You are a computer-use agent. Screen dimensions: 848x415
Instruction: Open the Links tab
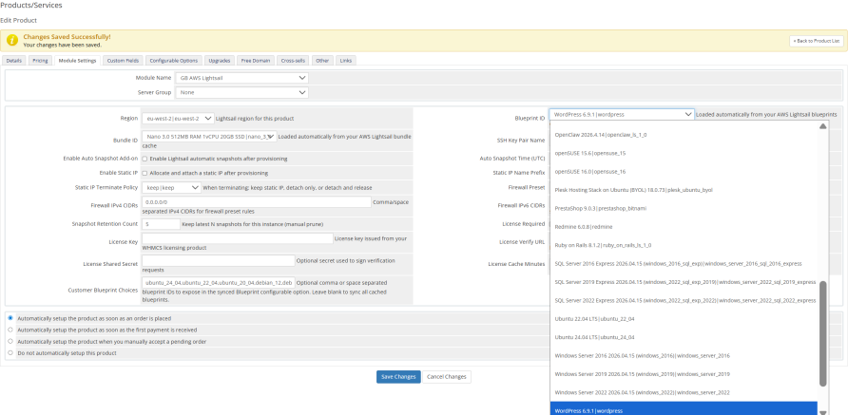click(x=346, y=61)
